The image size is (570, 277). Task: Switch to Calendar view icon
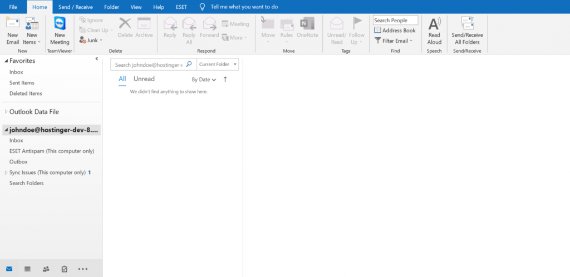coord(27,269)
